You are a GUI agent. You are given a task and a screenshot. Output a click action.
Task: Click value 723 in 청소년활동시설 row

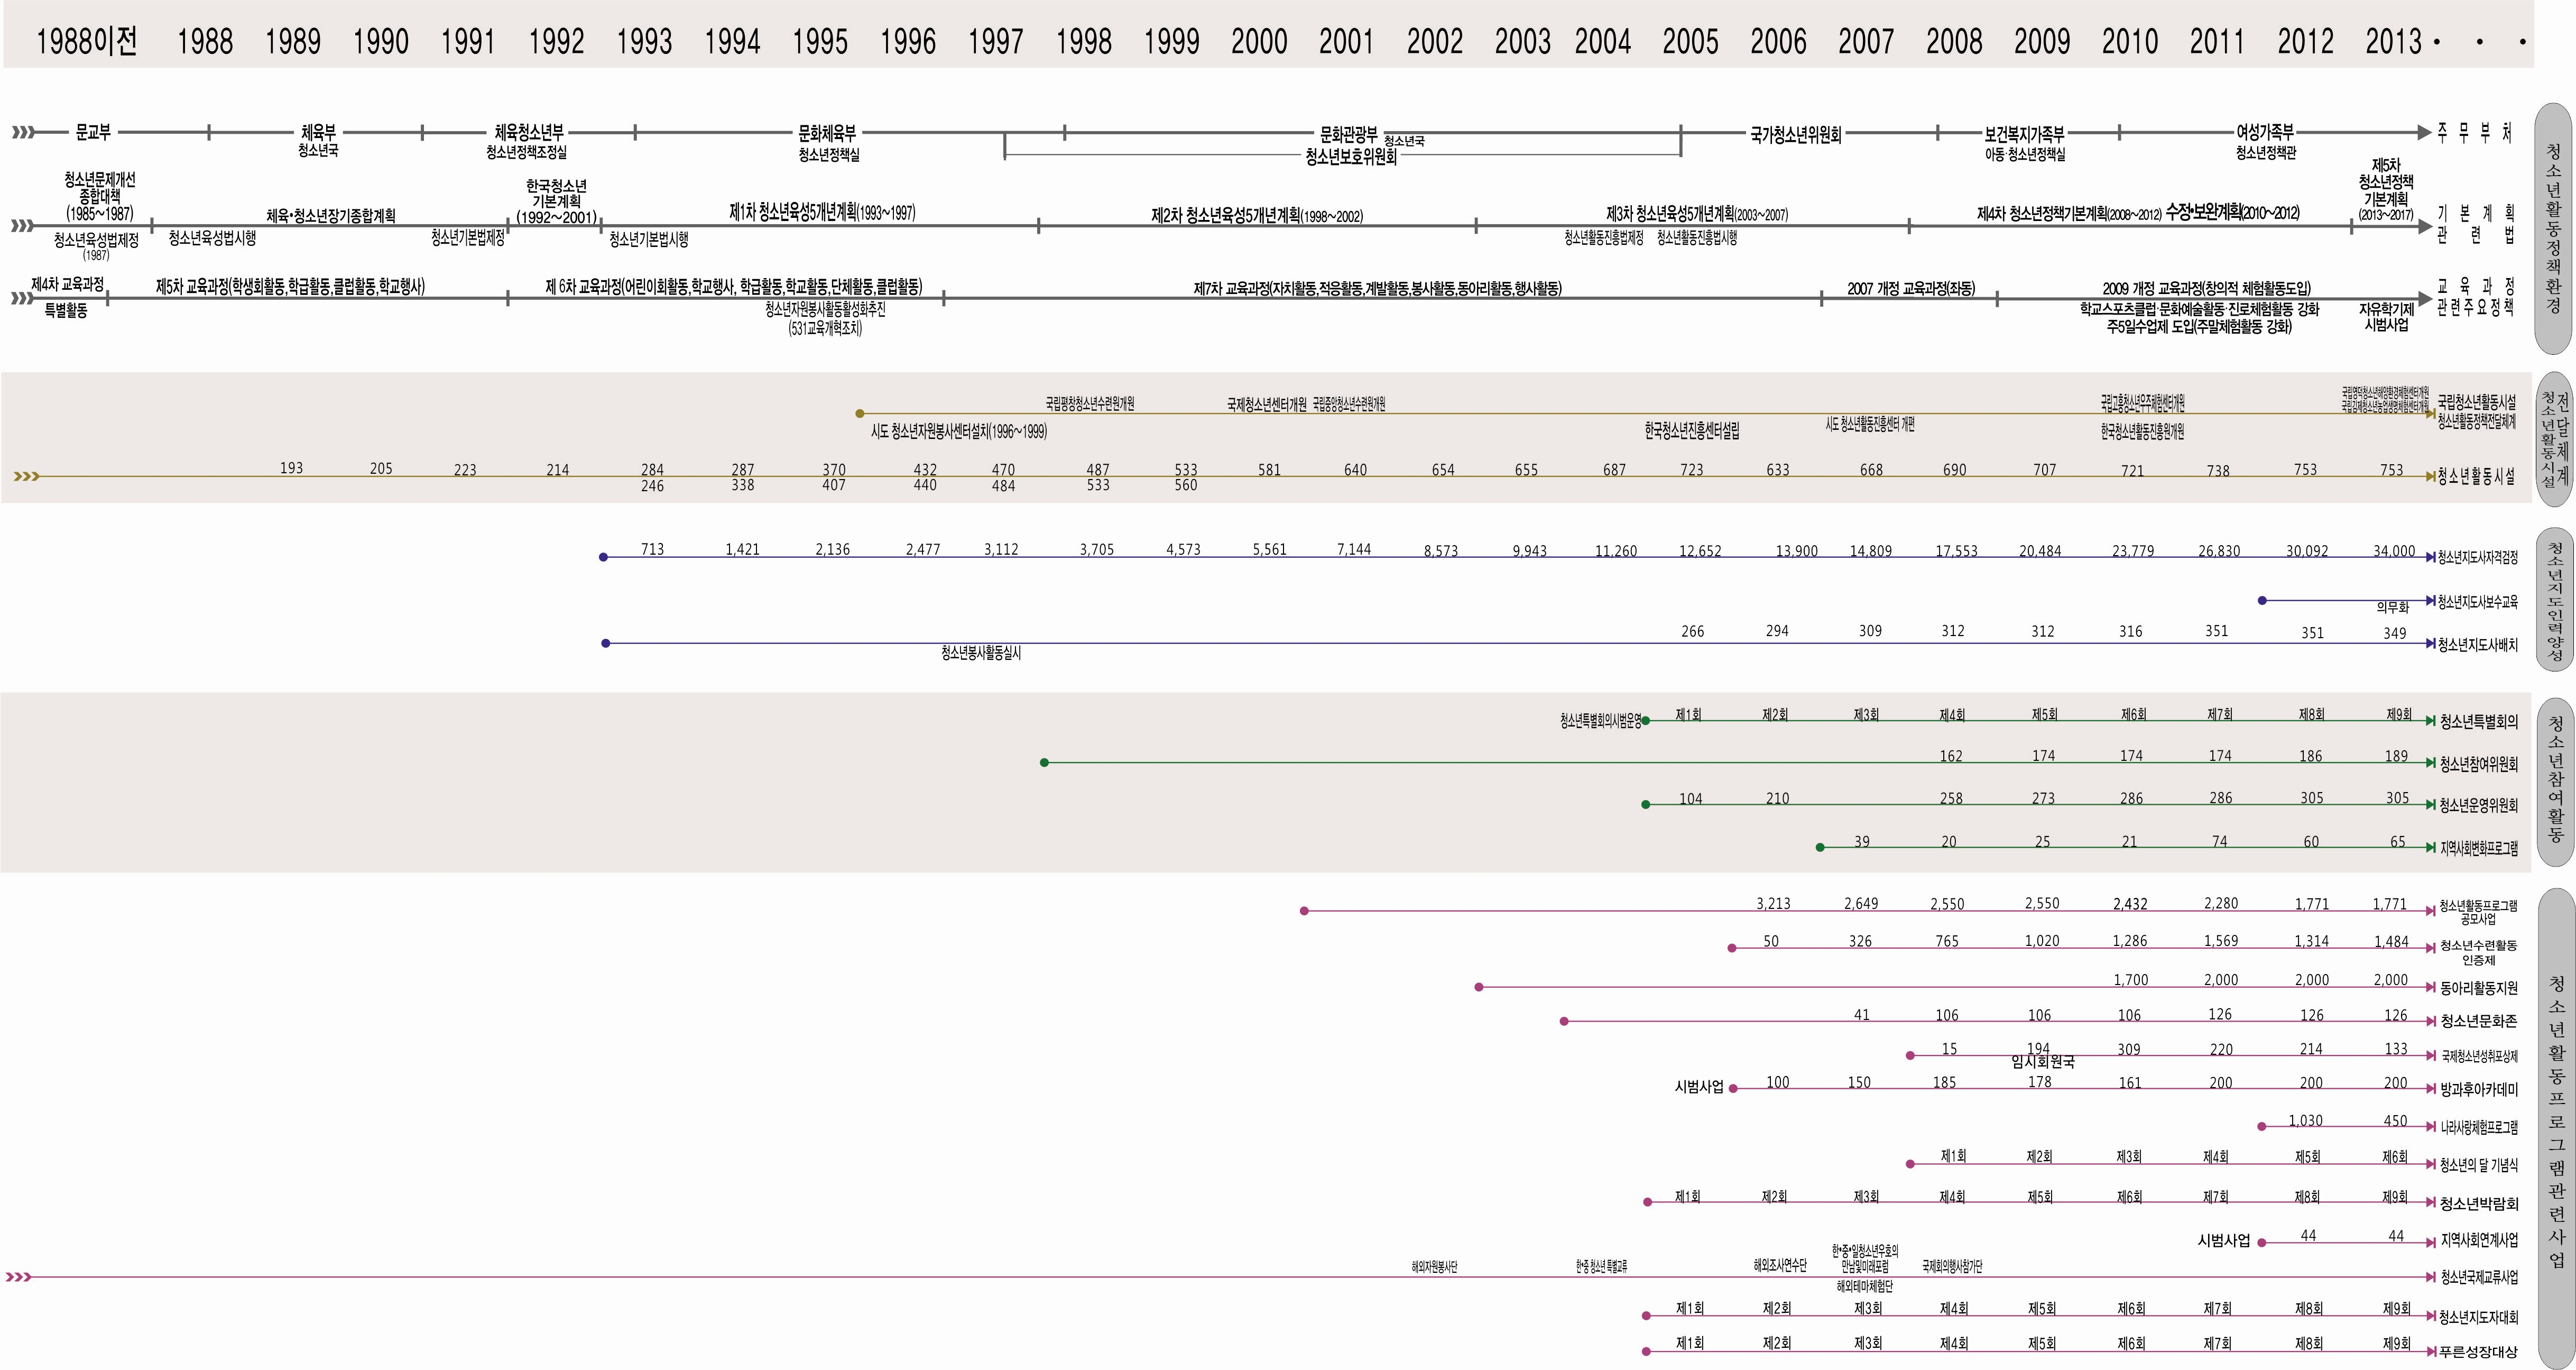point(1691,470)
